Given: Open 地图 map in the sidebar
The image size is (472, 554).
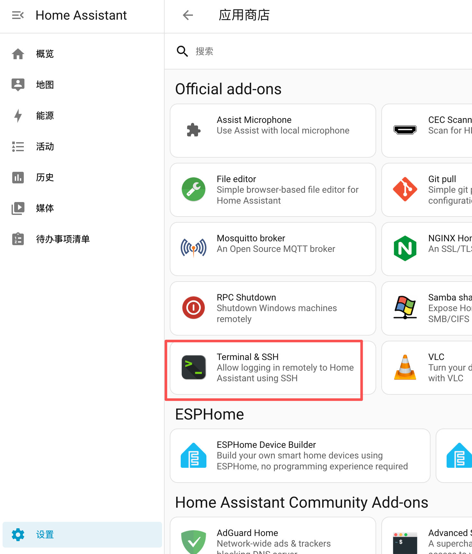Looking at the screenshot, I should [x=45, y=85].
